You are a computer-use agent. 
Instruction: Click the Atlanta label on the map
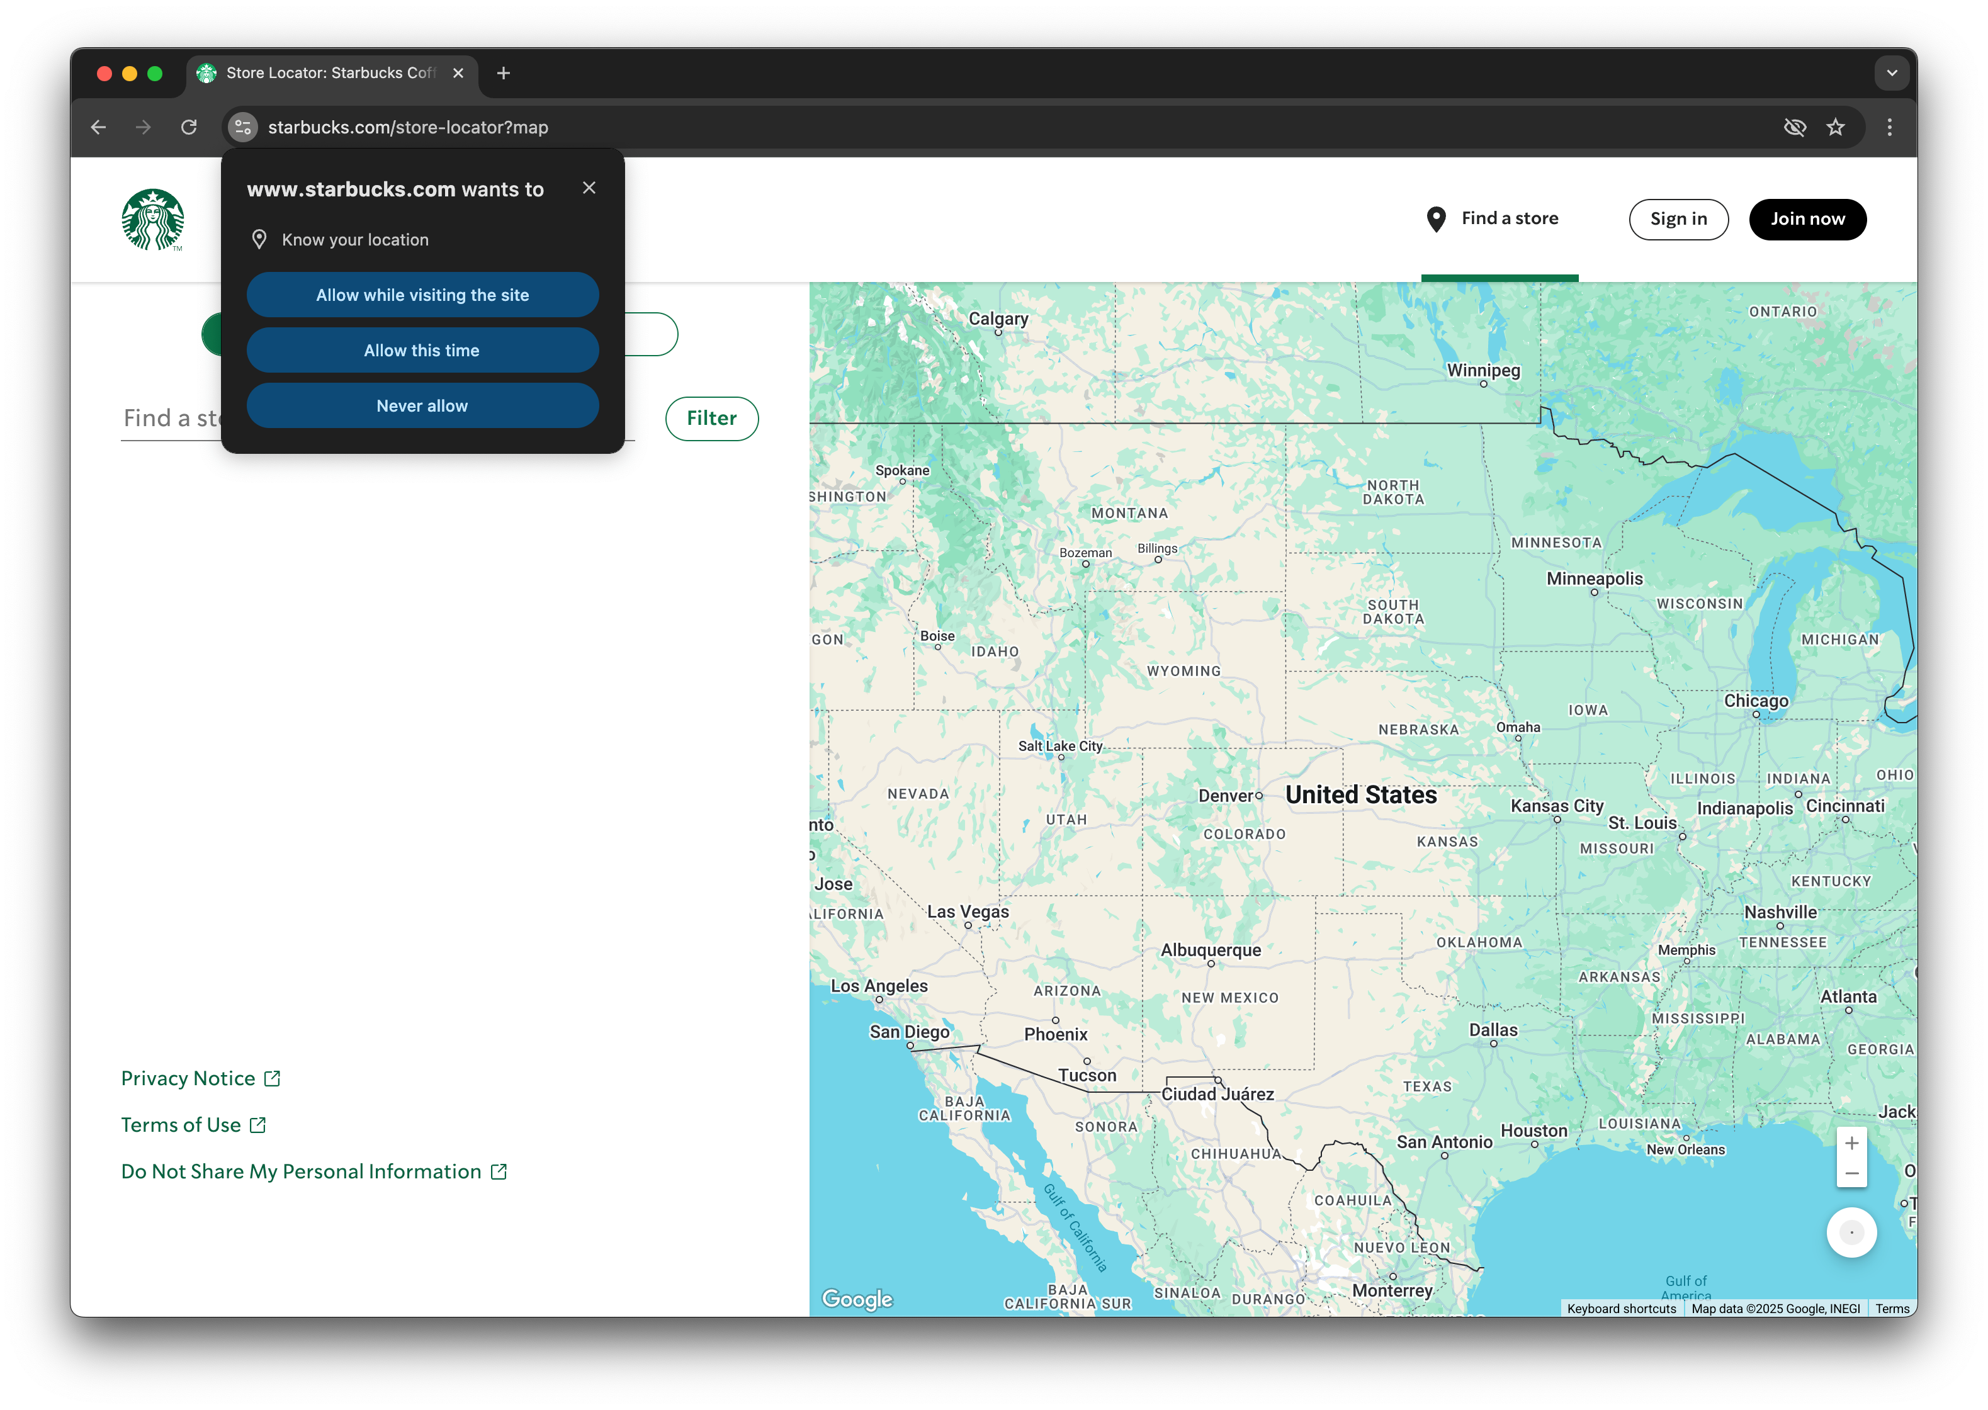coord(1848,996)
